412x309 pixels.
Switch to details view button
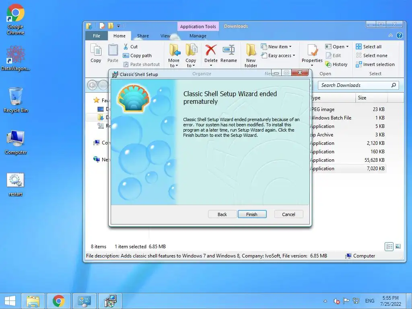pyautogui.click(x=389, y=247)
